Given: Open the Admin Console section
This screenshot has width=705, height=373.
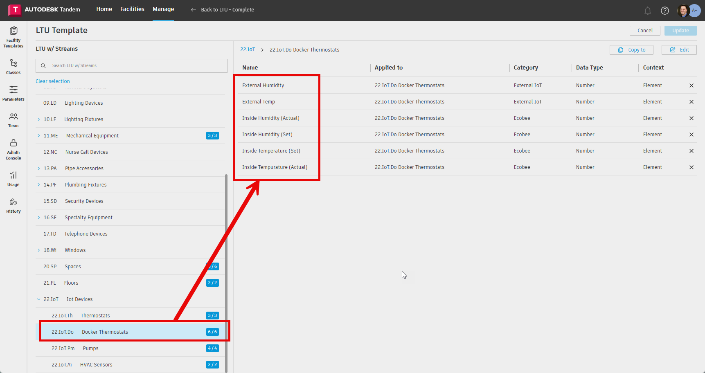Looking at the screenshot, I should [14, 149].
